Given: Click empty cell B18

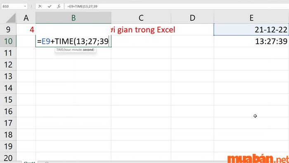Looking at the screenshot, I should [x=73, y=134].
